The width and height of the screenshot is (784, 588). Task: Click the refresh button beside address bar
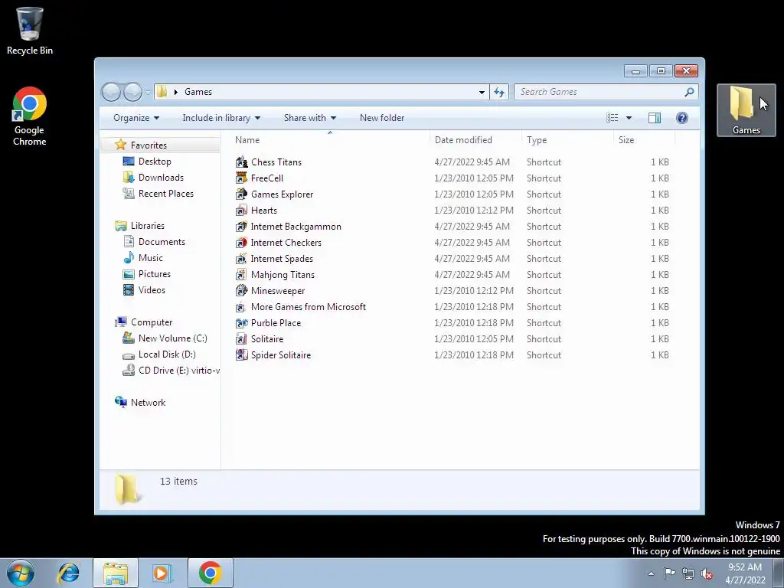point(499,92)
